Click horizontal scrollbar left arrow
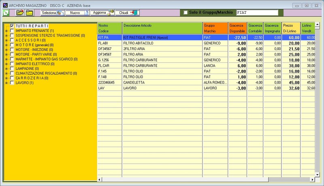324x186 pixels. point(99,180)
